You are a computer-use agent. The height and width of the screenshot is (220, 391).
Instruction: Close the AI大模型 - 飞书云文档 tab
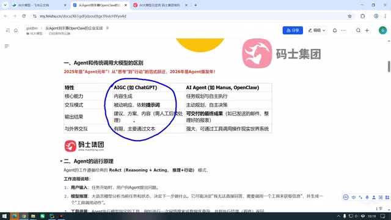[65, 5]
